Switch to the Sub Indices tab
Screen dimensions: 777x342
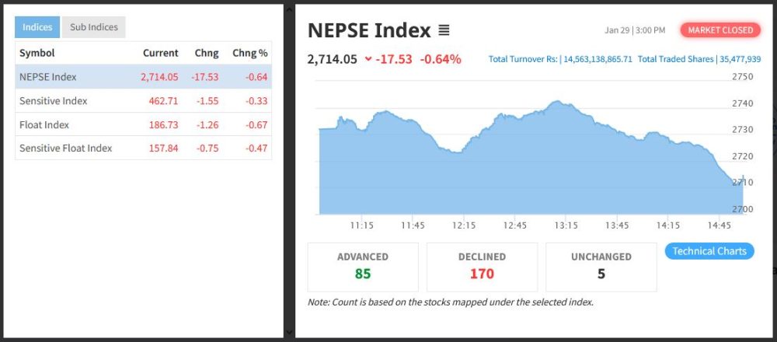pyautogui.click(x=93, y=27)
